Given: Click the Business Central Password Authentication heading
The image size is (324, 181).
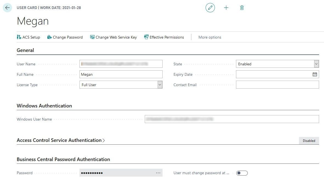Looking at the screenshot, I should pos(64,159).
